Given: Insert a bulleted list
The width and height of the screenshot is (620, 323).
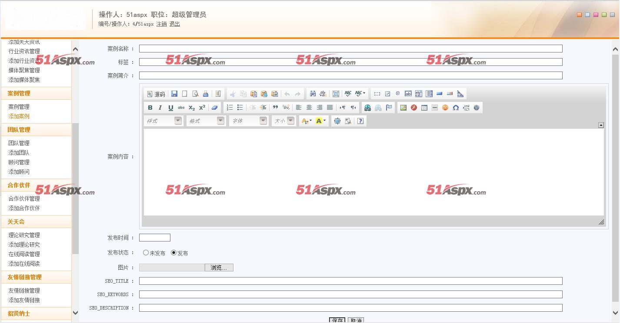Looking at the screenshot, I should [x=240, y=108].
